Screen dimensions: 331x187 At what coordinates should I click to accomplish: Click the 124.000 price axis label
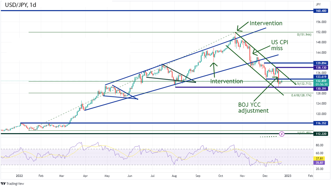[x=321, y=104]
